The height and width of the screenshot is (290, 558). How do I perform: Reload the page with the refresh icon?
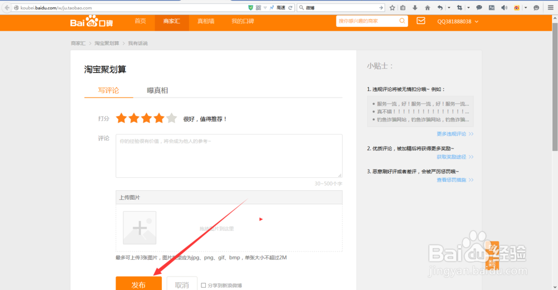click(290, 7)
